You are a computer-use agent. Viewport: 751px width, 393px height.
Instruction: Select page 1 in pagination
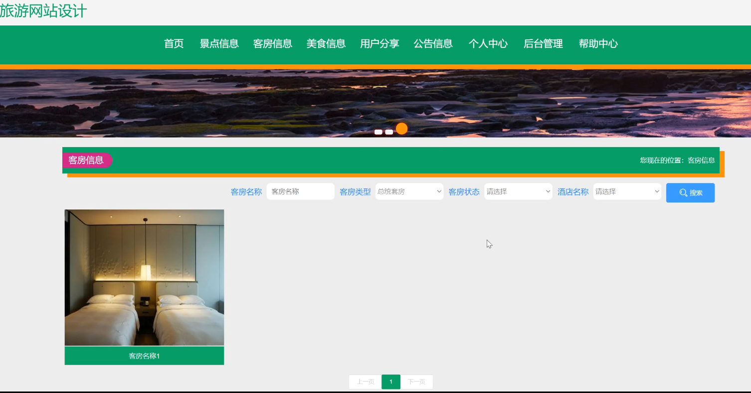pos(391,382)
